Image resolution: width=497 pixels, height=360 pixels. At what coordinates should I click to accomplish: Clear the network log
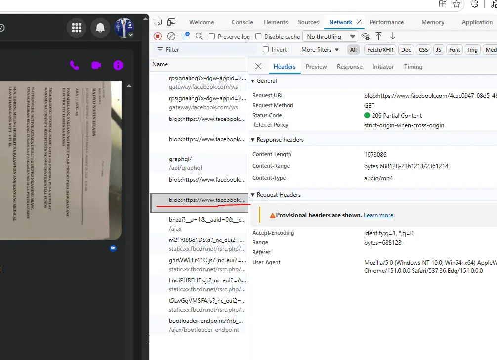click(171, 36)
